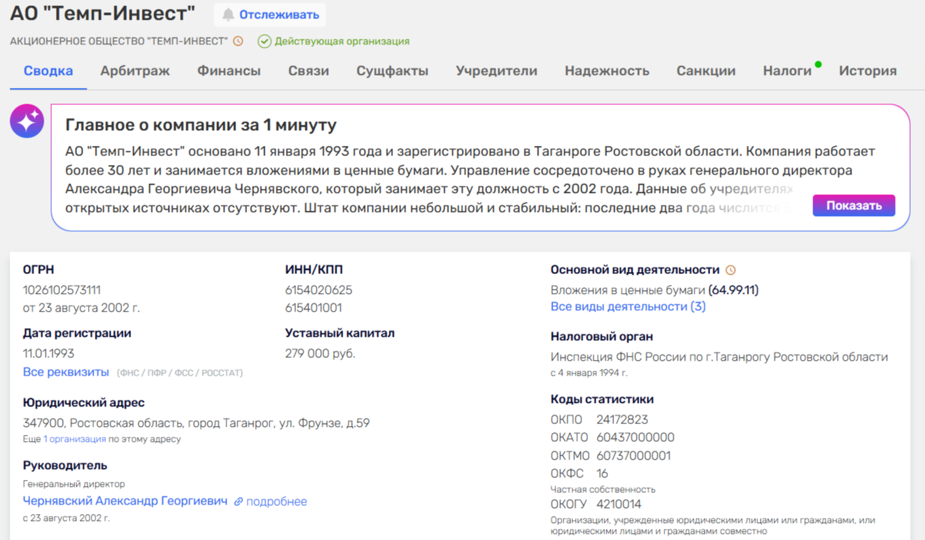Click KPP value 615401001

[x=314, y=307]
